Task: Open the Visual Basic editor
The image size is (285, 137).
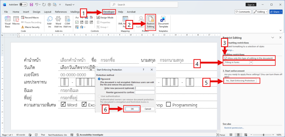Action: (x=8, y=21)
